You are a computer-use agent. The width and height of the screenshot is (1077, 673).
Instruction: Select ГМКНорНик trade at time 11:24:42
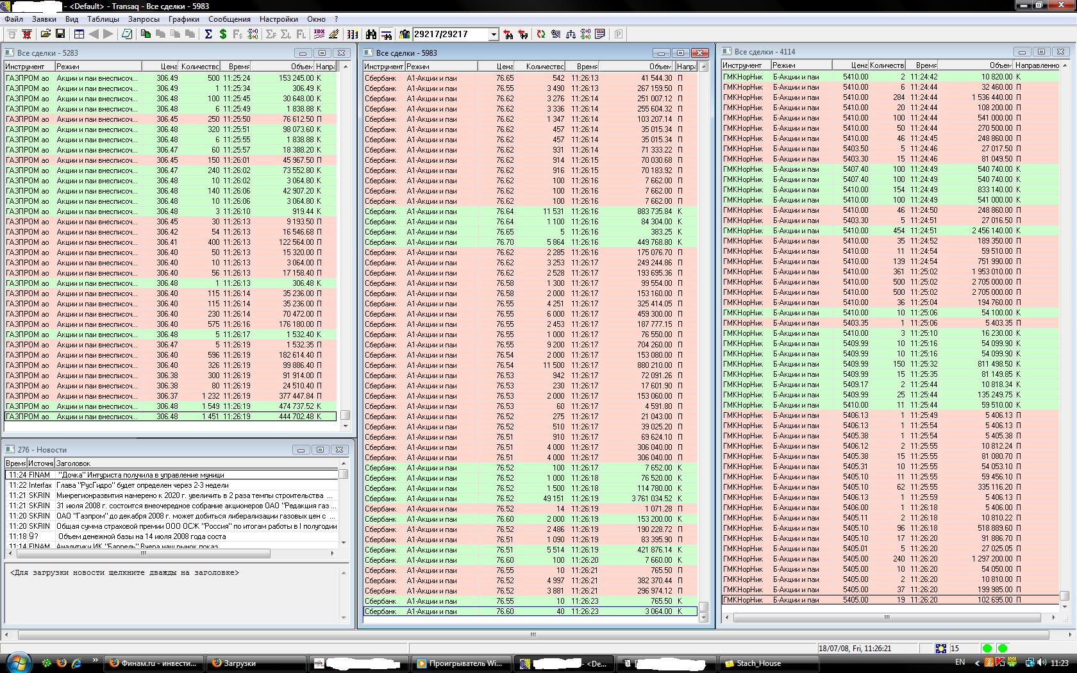(x=890, y=77)
